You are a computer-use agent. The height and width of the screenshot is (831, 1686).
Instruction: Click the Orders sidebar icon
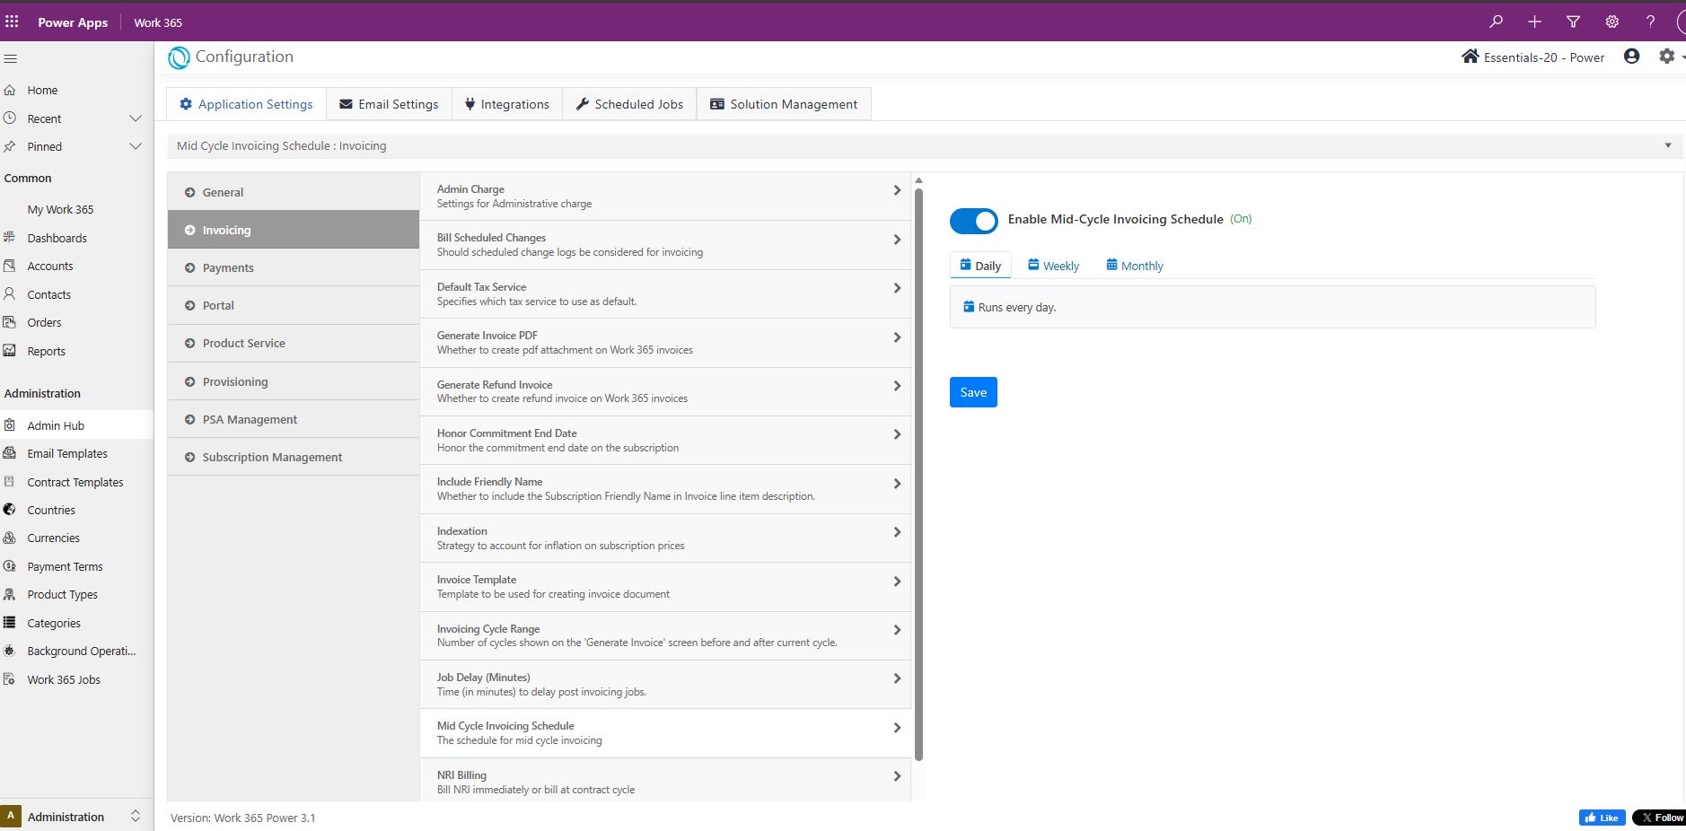click(x=10, y=322)
